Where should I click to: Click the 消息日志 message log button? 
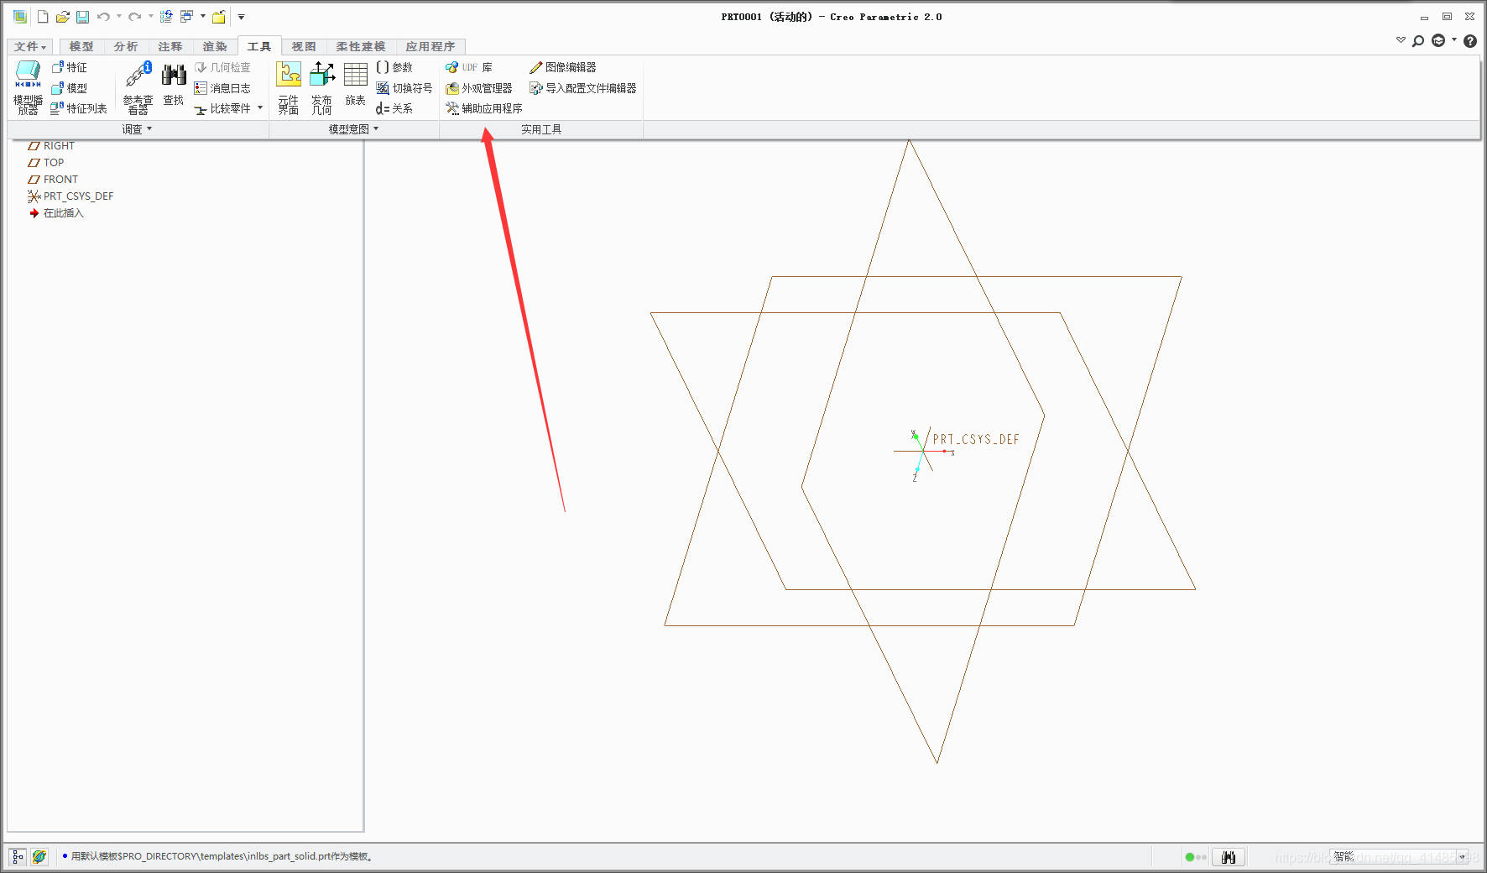pos(222,88)
